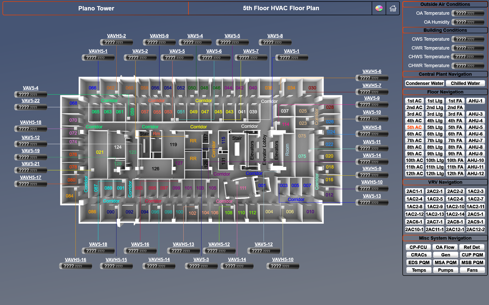Open the Temps misc system page

point(418,270)
